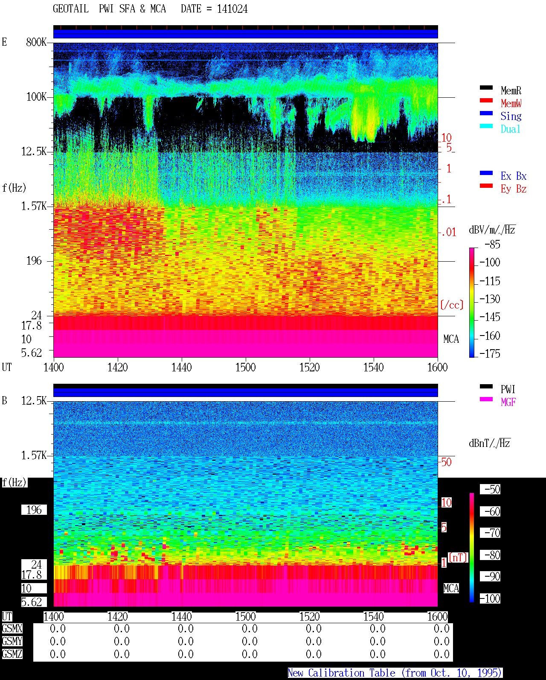Click the red Ey Bz legend swatch

(486, 186)
